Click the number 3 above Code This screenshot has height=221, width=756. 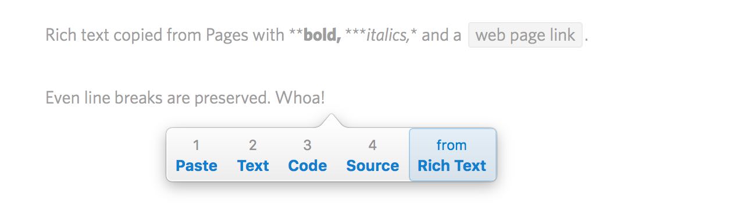[307, 145]
